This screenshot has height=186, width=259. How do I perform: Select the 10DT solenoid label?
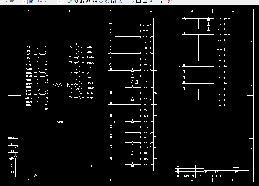tap(77, 89)
